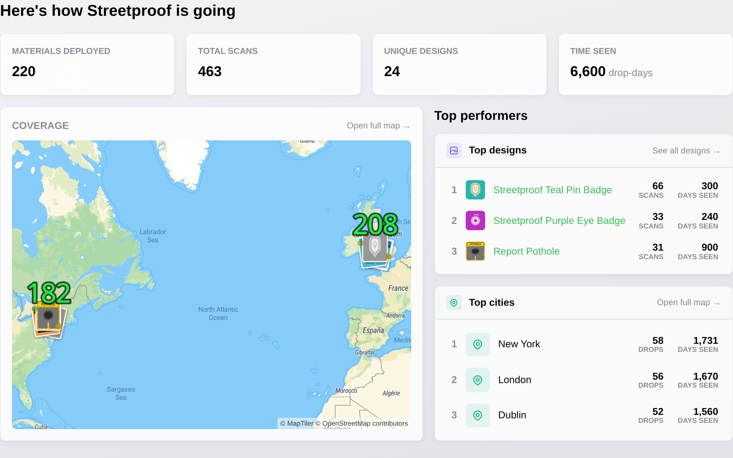Click the Labrador Sea map label
This screenshot has width=733, height=458.
click(153, 236)
